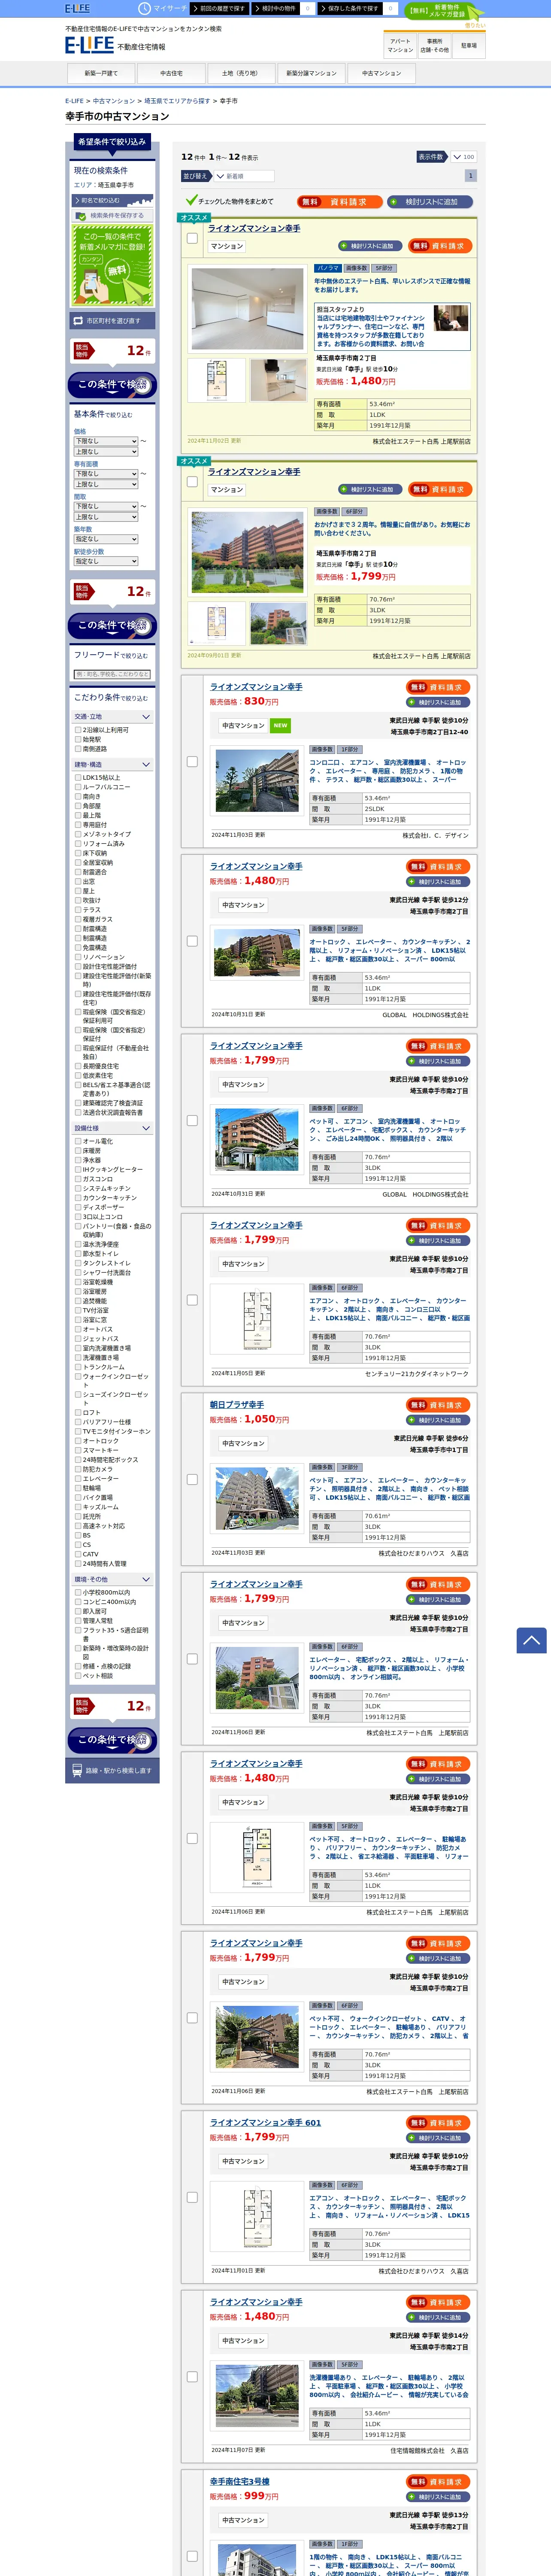
Task: Collapse the 環境・その他 section
Action: point(112,1580)
